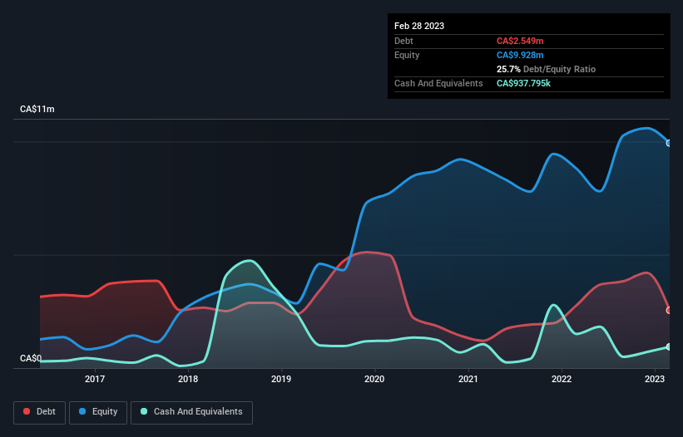This screenshot has height=437, width=683.
Task: Select the Equity endpoint marker at Feb 2023
Action: (669, 143)
